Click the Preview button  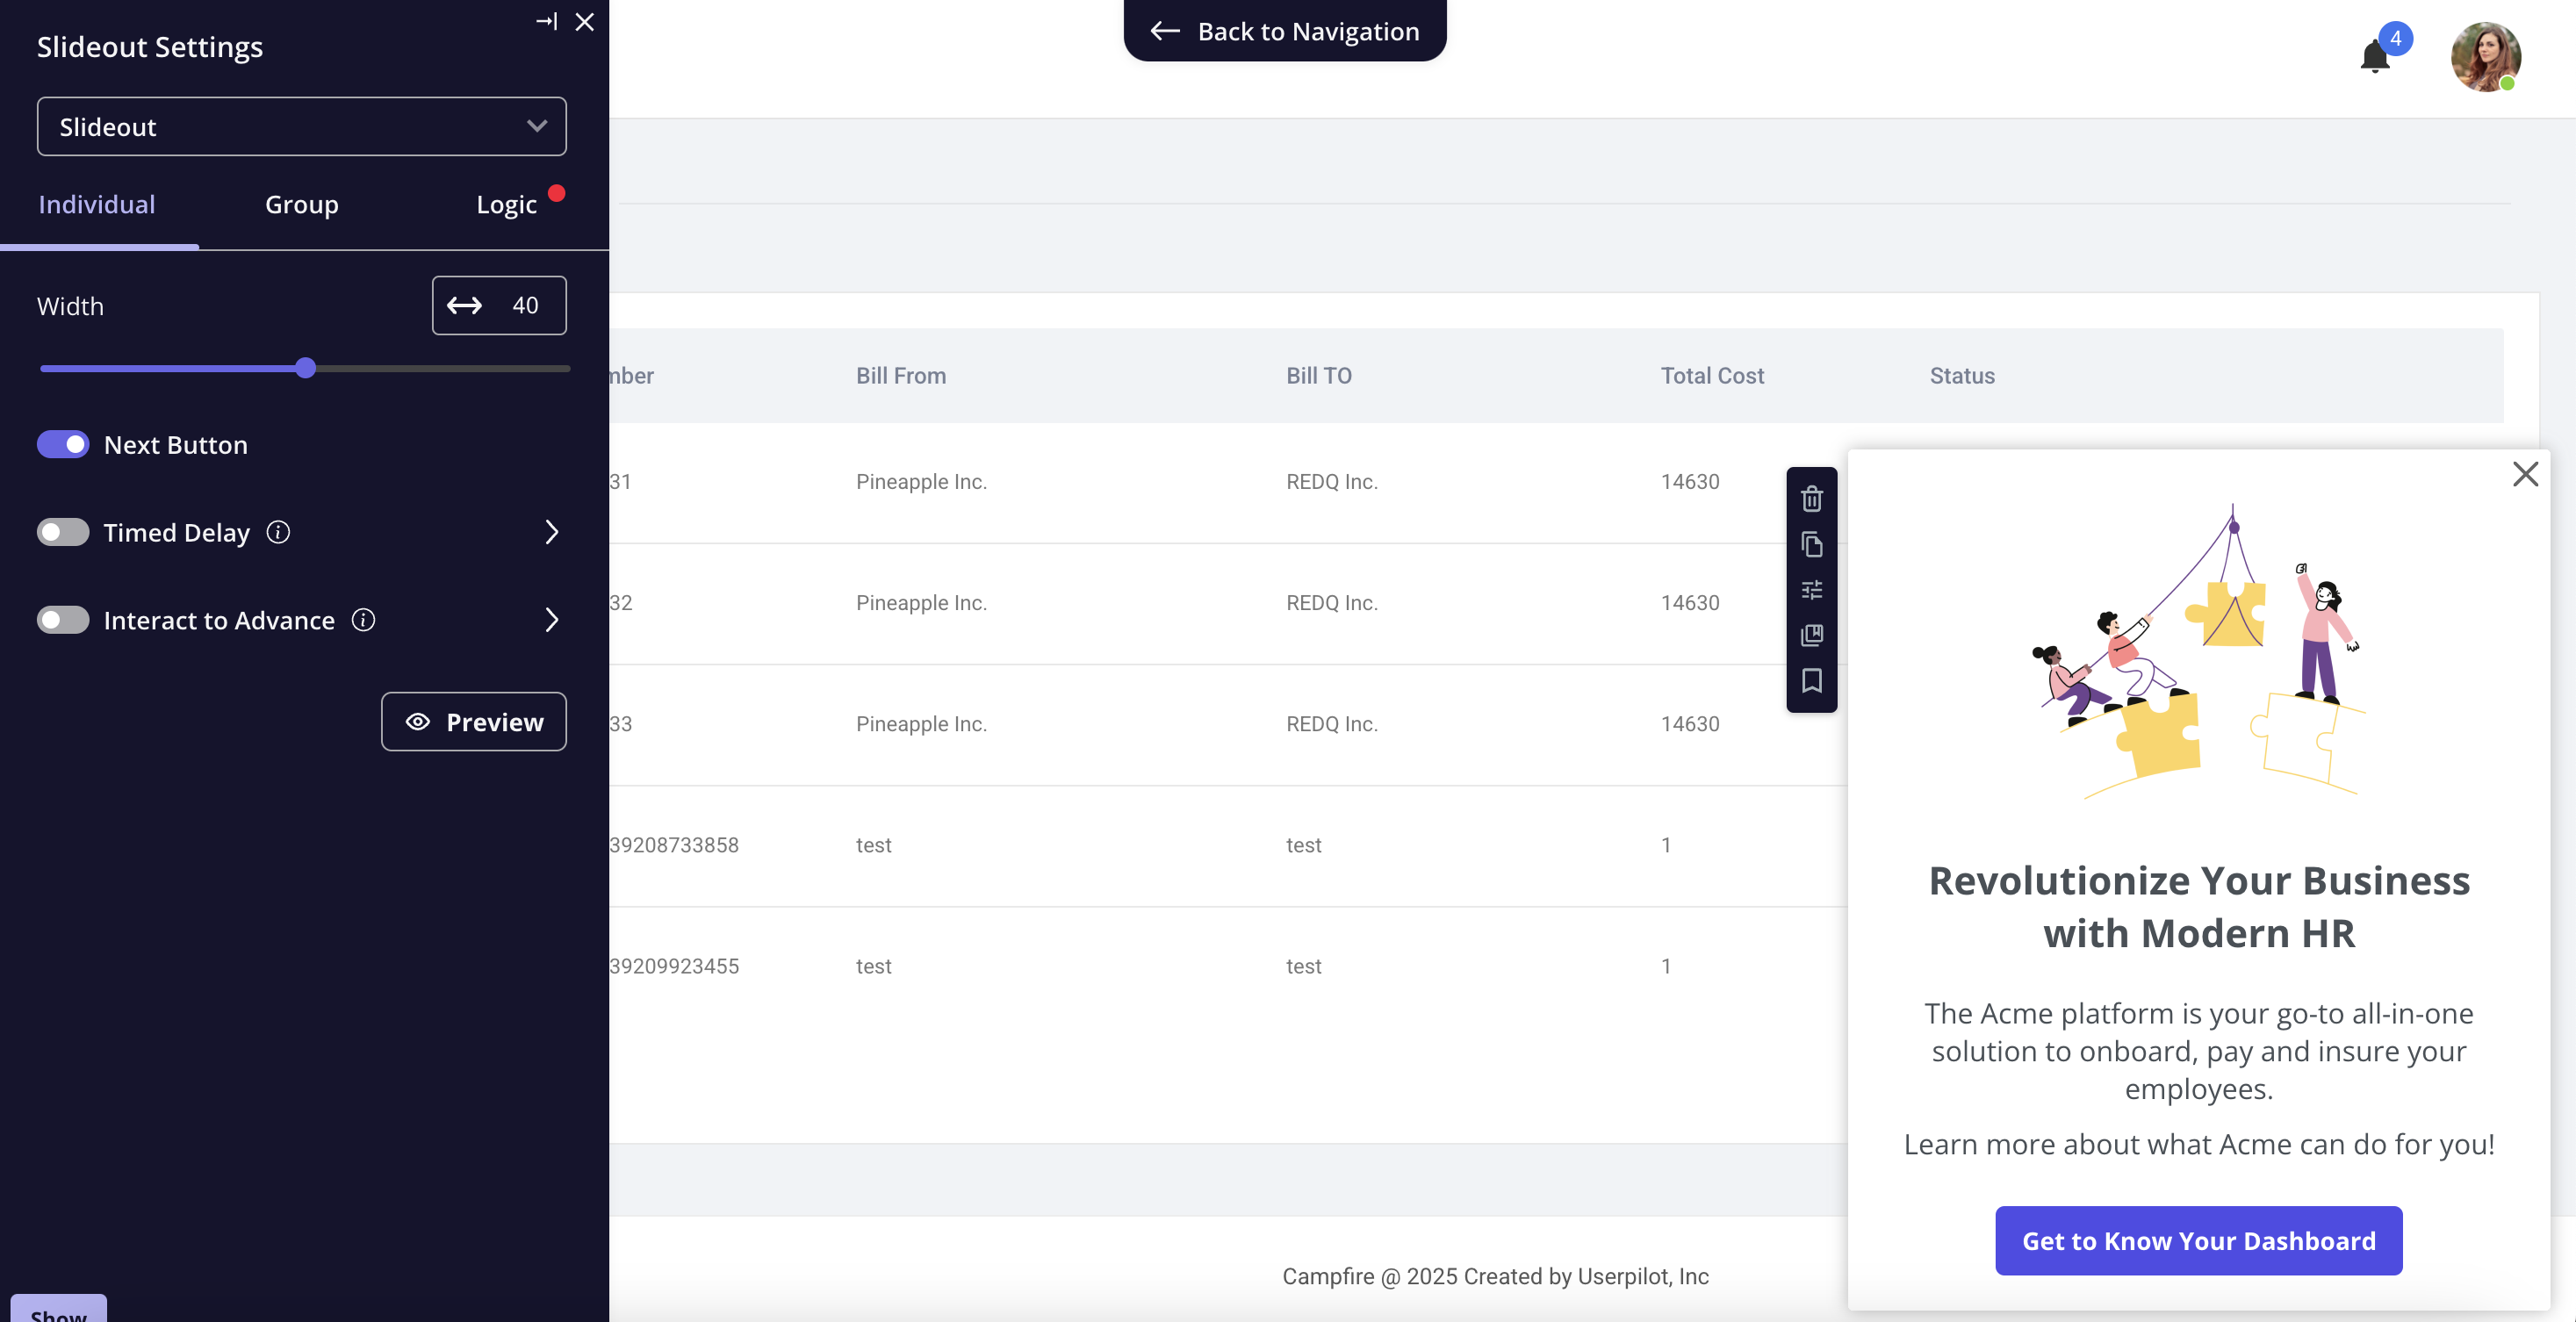[473, 721]
